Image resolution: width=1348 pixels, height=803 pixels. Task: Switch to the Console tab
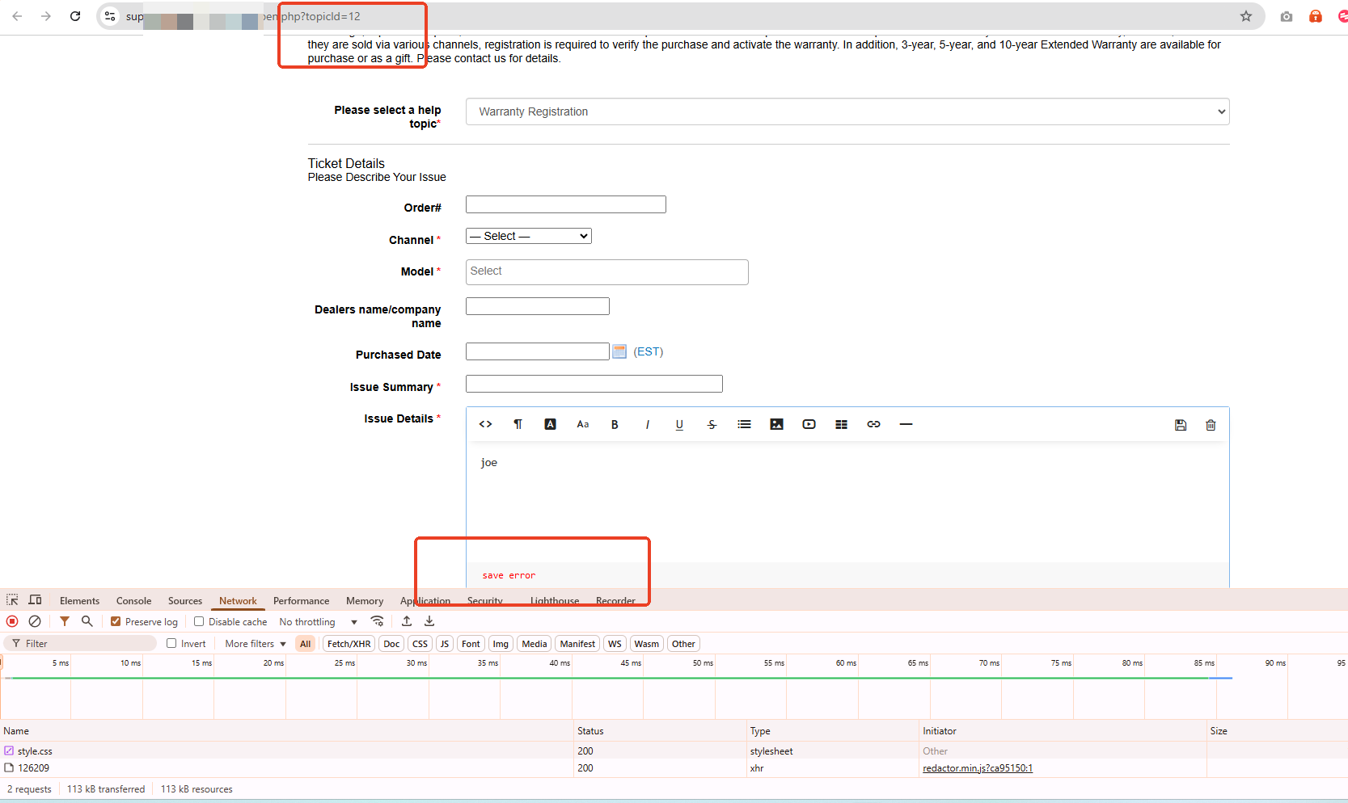pos(133,601)
